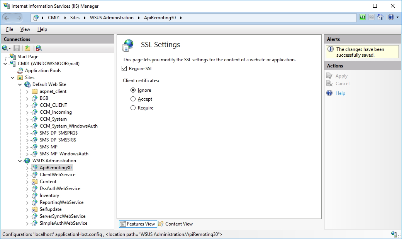This screenshot has width=402, height=239.
Task: Click the Up folder icon in Connections toolbar
Action: pyautogui.click(x=27, y=48)
